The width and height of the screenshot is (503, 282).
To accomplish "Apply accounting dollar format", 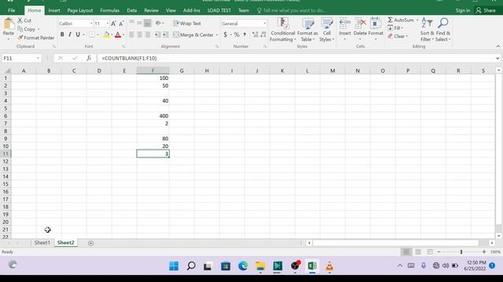I will coord(226,34).
